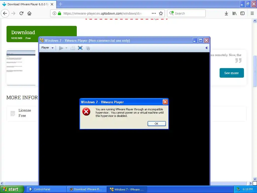
Task: Open Firefox Library icon
Action: [x=234, y=13]
